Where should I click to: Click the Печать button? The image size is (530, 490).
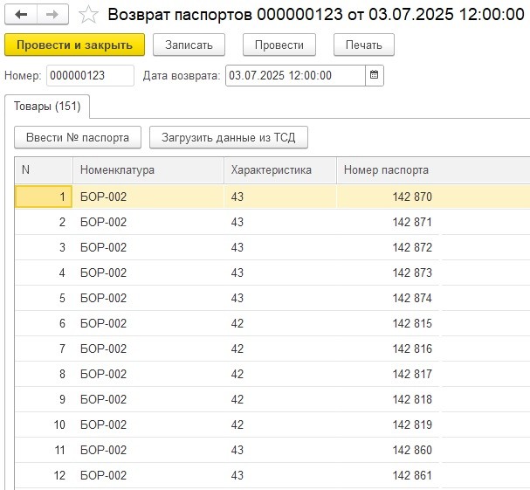tap(363, 45)
